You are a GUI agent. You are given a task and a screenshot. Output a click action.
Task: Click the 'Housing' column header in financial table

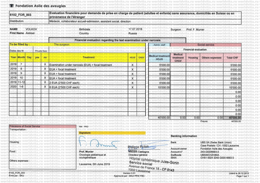coord(193,58)
